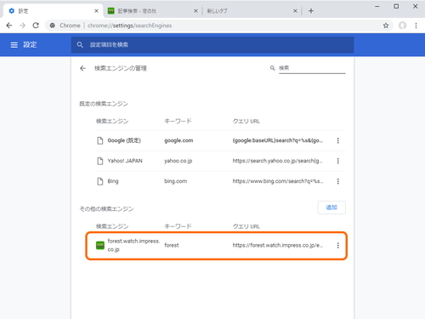
Task: Click the Google query URL text
Action: (277, 140)
